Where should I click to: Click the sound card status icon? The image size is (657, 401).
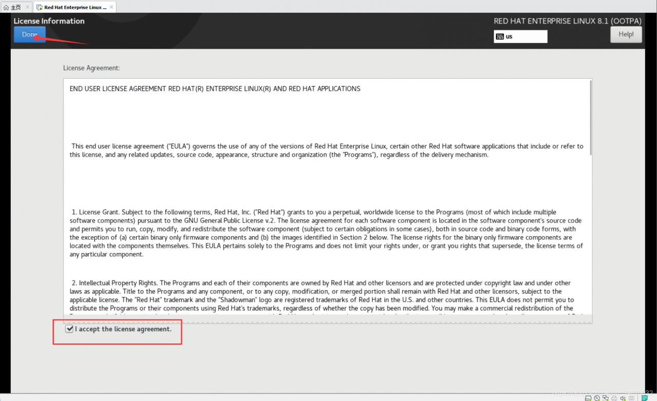click(623, 398)
